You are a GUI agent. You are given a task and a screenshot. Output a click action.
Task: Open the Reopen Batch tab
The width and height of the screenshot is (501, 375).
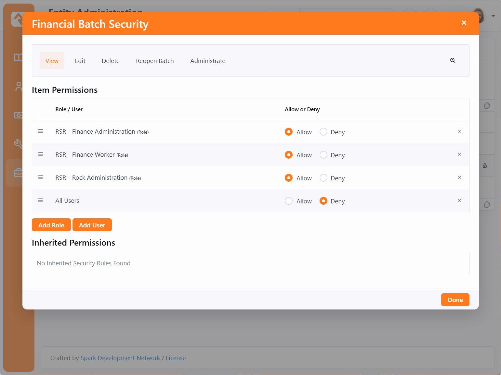coord(155,61)
